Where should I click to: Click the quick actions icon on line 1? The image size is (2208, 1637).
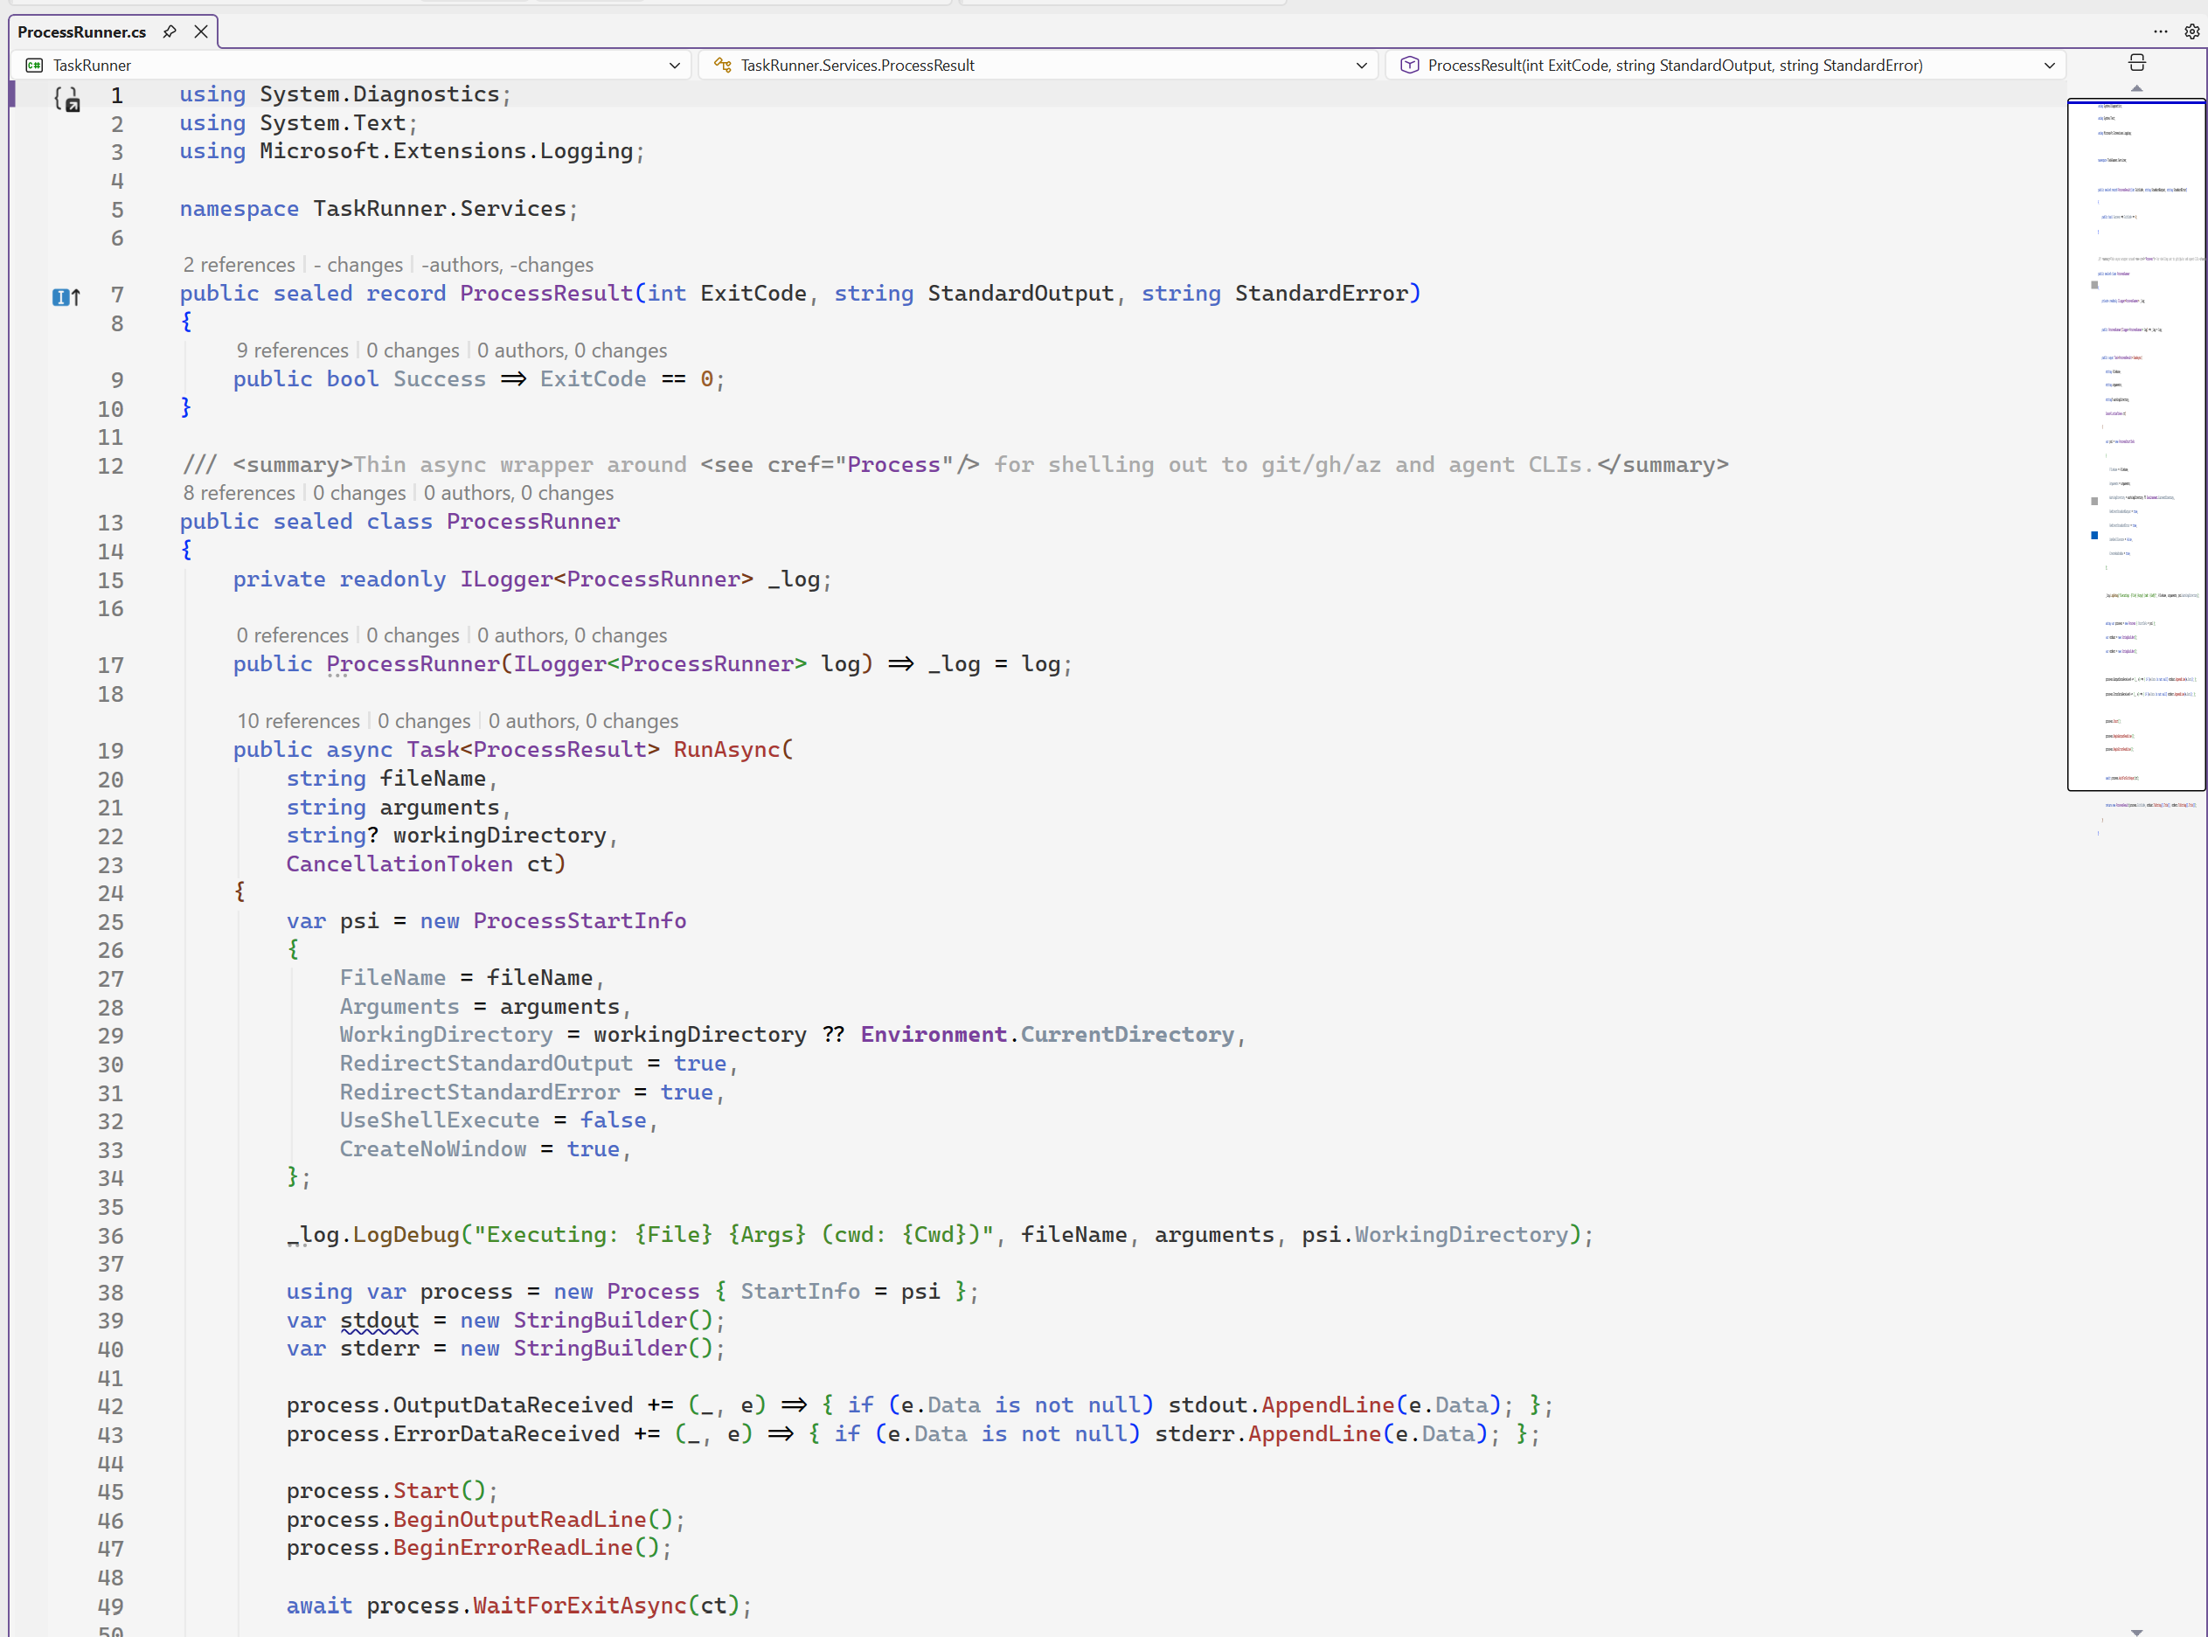pos(67,98)
